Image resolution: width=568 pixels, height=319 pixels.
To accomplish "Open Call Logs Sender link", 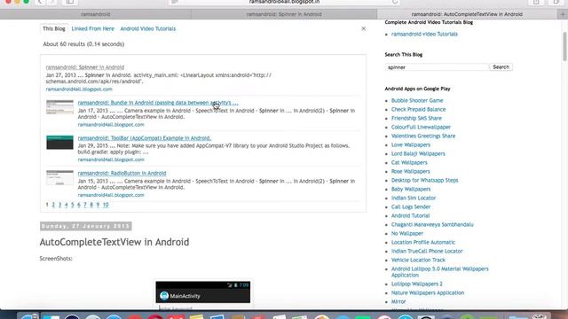I will tap(411, 206).
